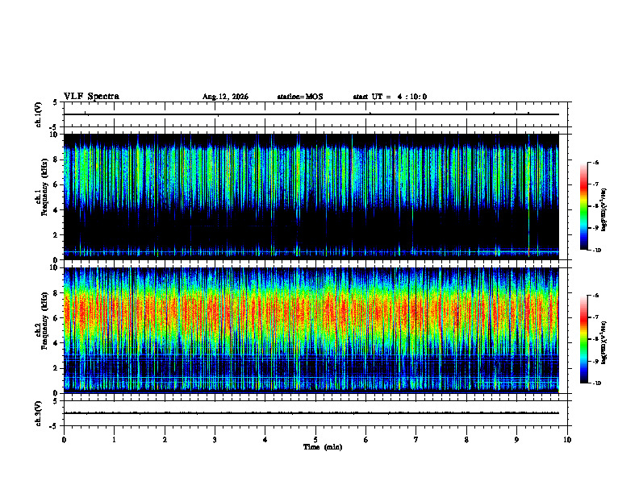This screenshot has height=493, width=639.
Task: Click the "-10" tick on ch.2 color bar
Action: (596, 383)
